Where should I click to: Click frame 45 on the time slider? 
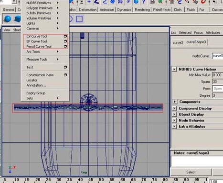click(91, 180)
